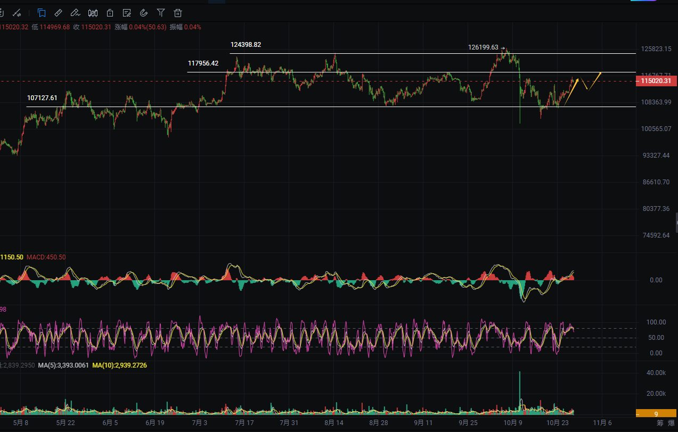Click the blue bookmark drawing tool icon
This screenshot has height=432, width=678.
click(42, 12)
